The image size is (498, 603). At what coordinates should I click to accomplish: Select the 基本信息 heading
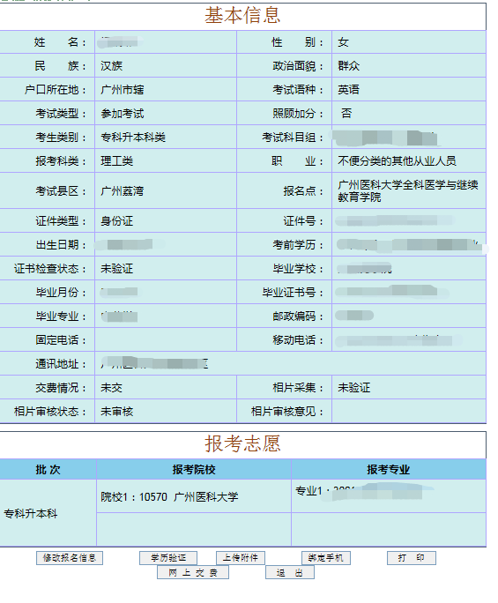coord(242,16)
